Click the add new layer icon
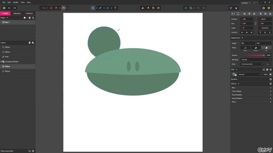Screen dimensions: 273x153 tap(33, 42)
